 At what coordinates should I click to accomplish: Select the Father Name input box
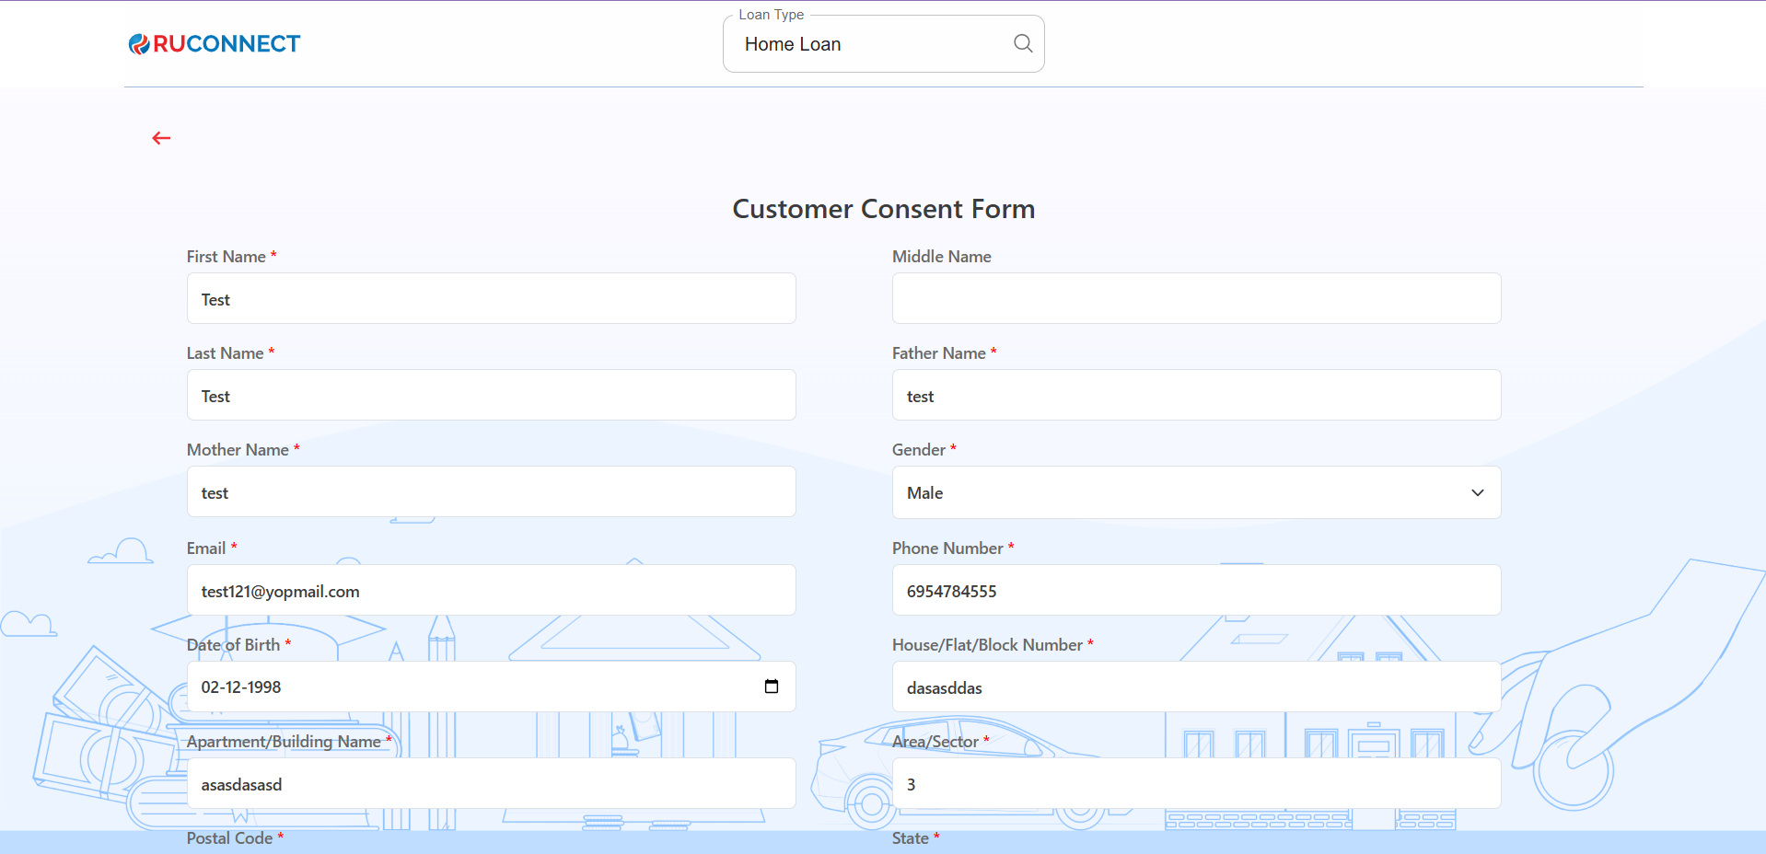point(1196,396)
